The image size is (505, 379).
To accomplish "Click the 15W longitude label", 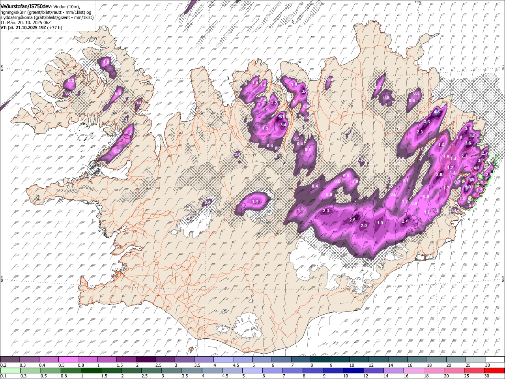I will pyautogui.click(x=418, y=2).
